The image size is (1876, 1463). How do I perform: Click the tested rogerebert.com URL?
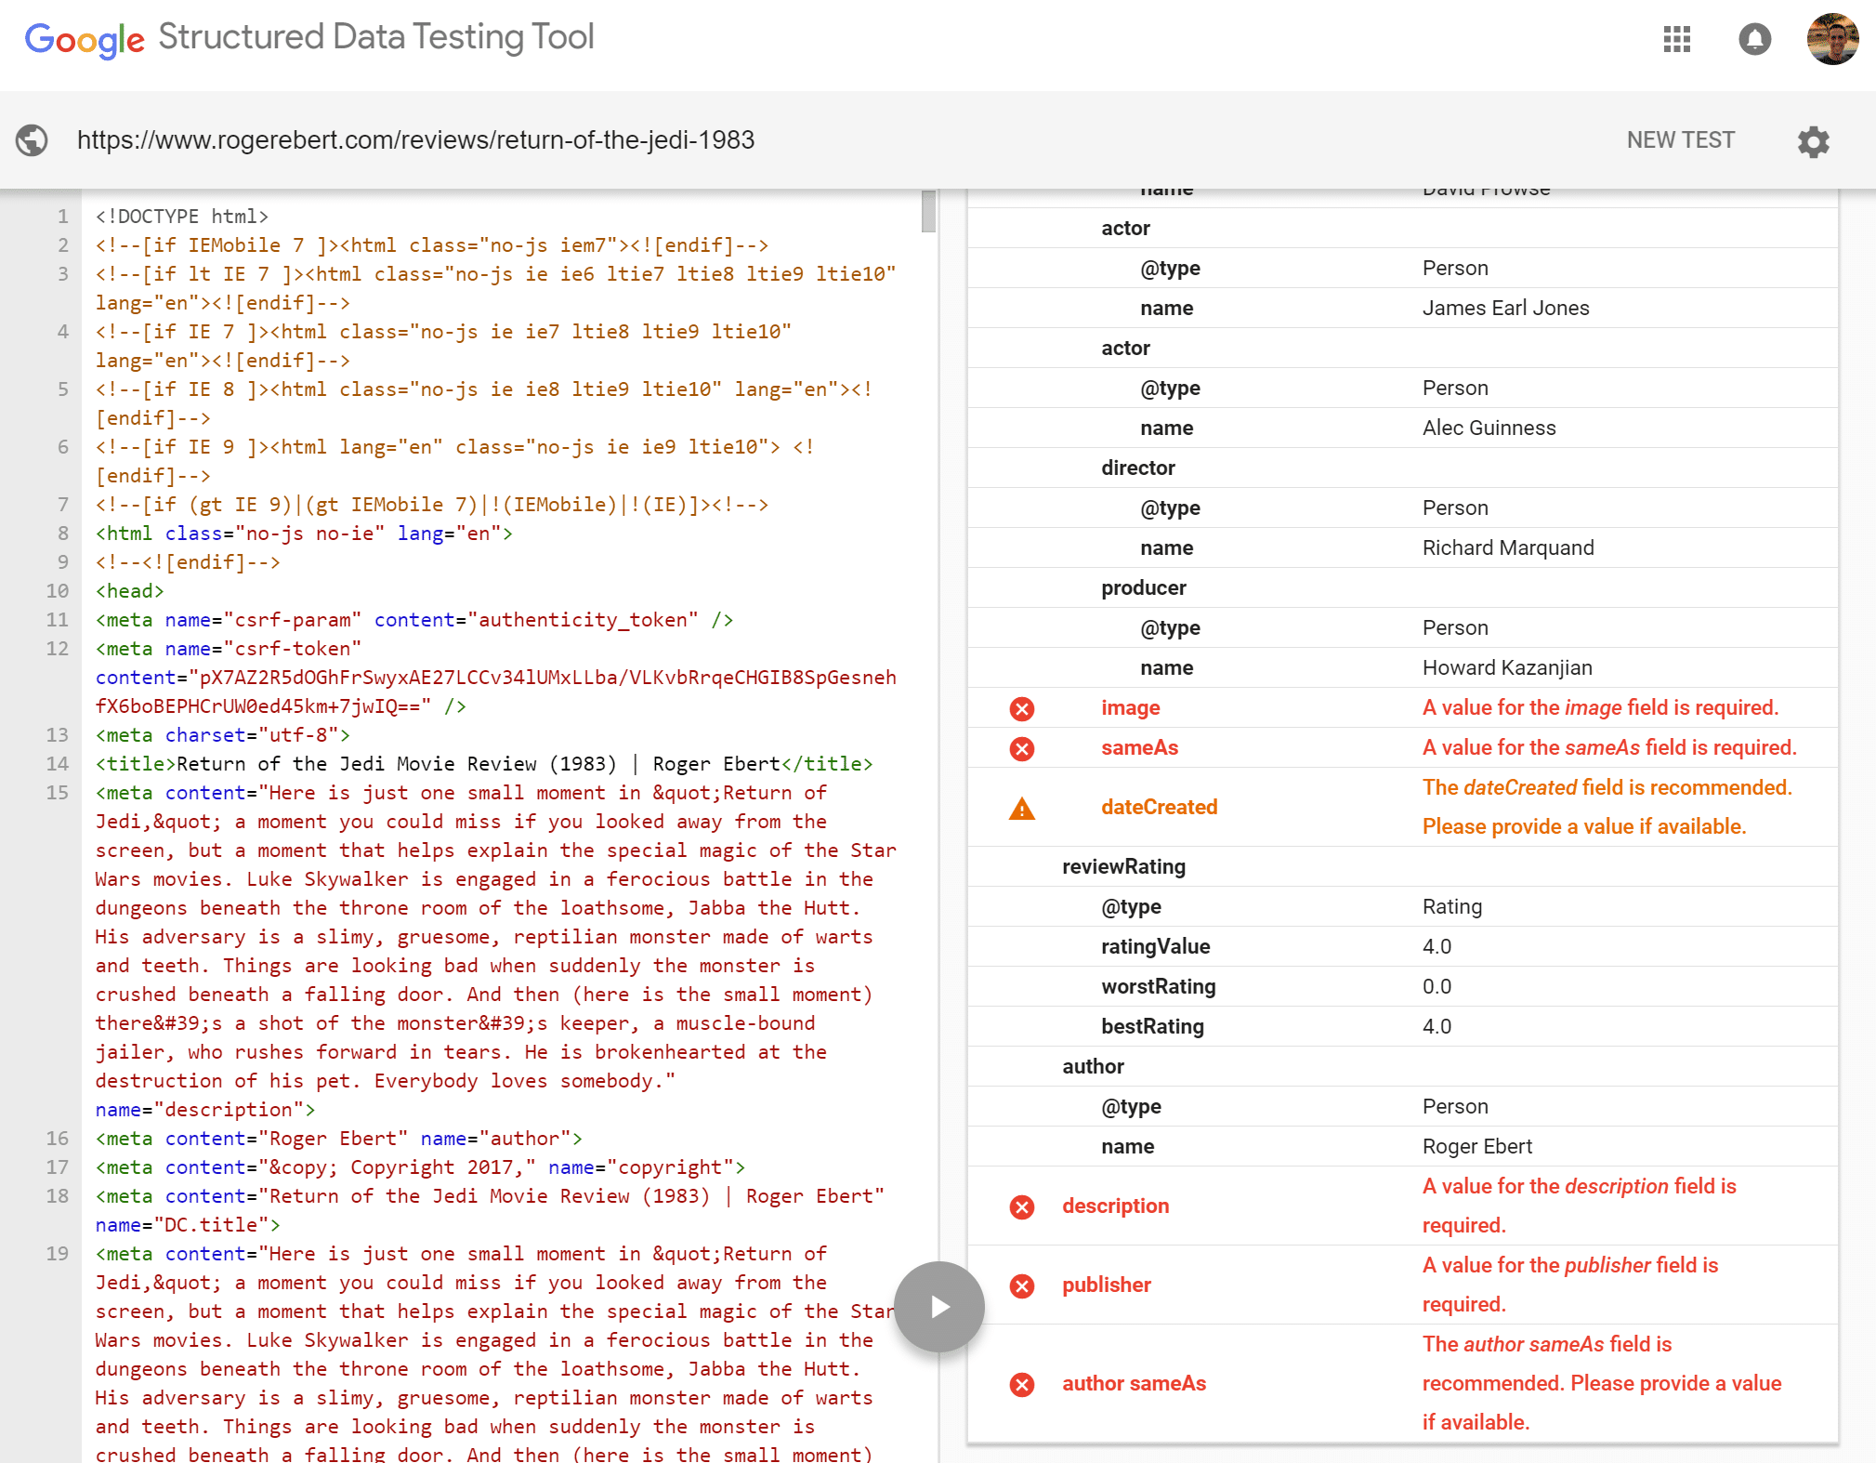click(415, 140)
